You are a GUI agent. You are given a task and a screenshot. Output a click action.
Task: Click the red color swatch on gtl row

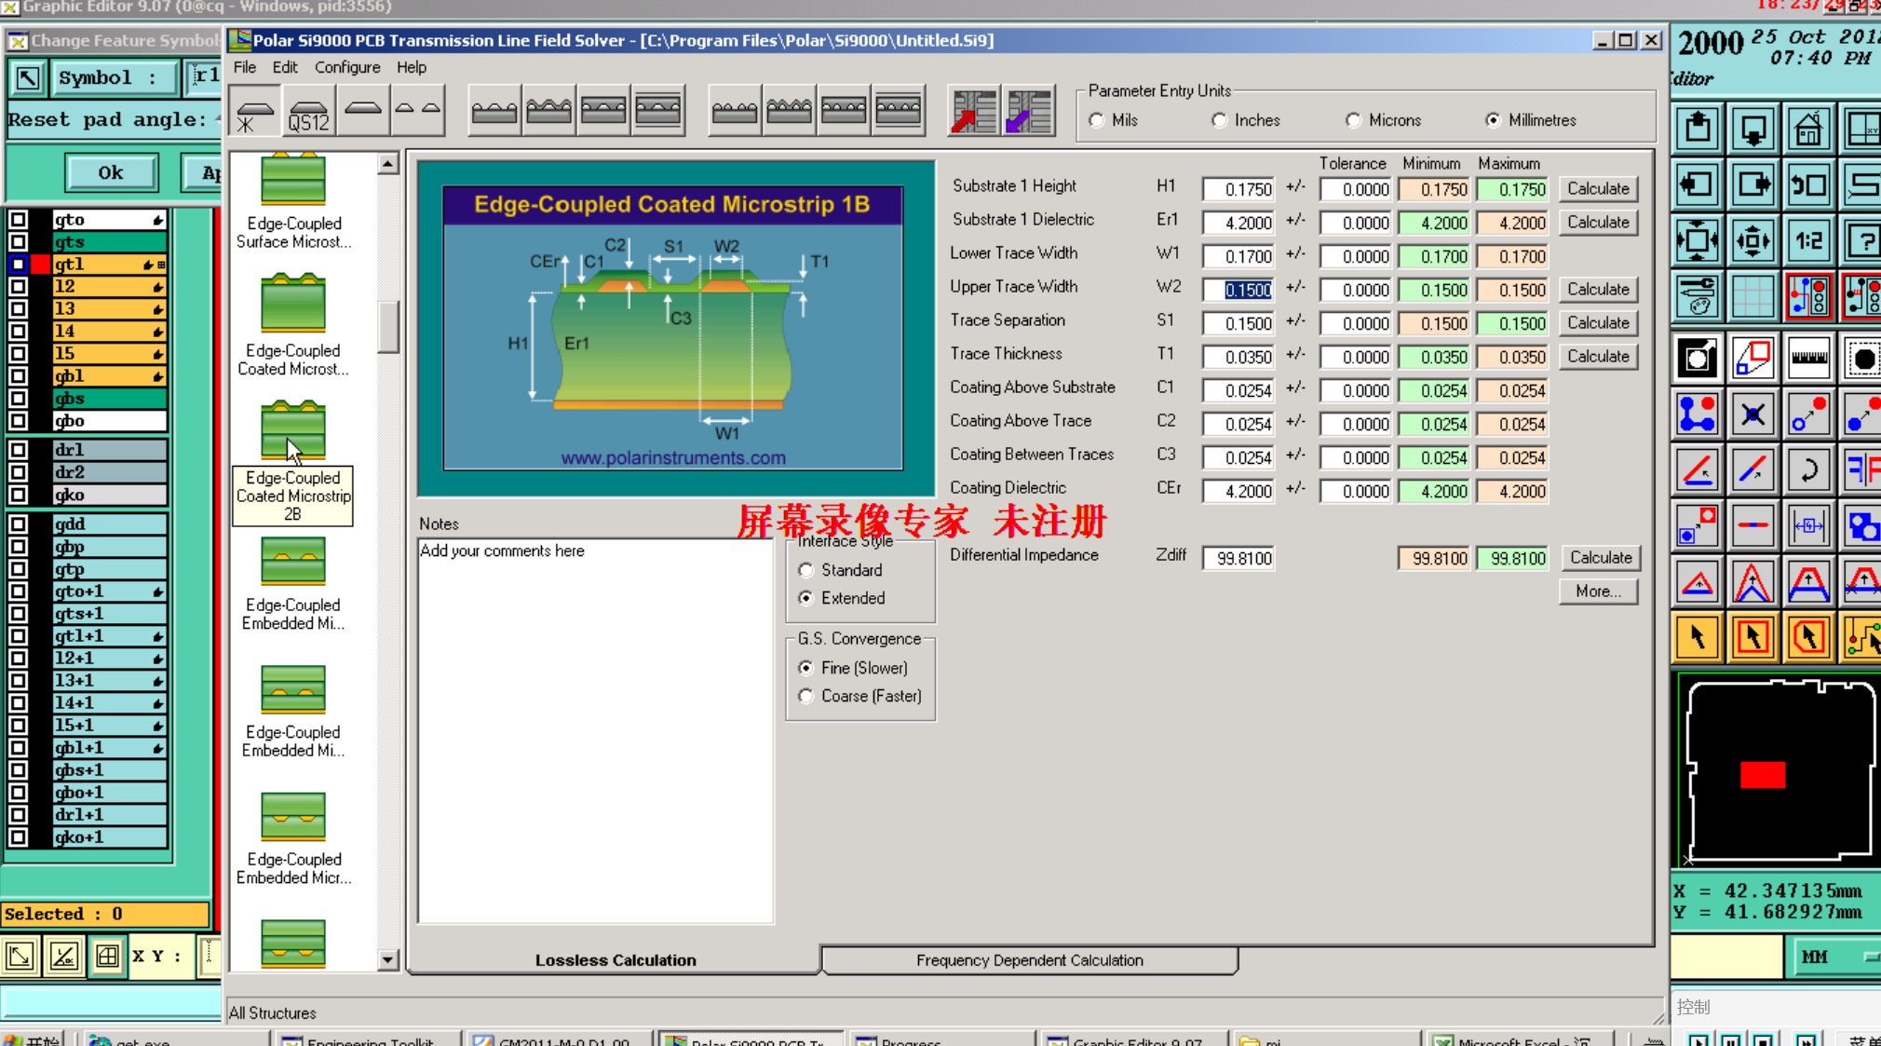(40, 265)
